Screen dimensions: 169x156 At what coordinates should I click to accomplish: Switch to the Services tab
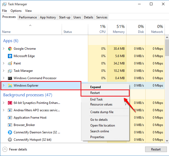click(102, 17)
